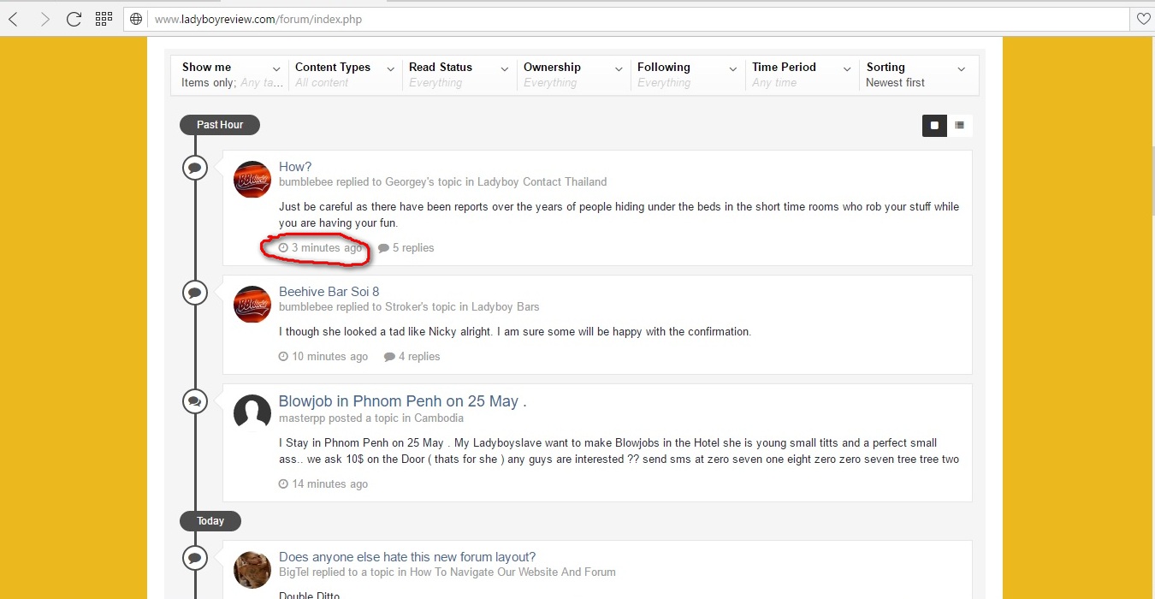Expand the Ownership filter dropdown

click(x=574, y=74)
